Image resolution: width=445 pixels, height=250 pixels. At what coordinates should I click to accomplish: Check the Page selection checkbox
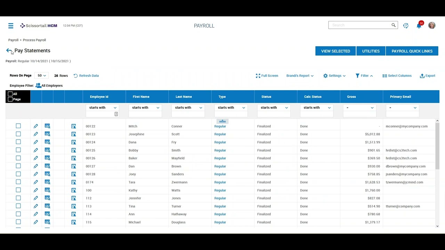coord(10,99)
